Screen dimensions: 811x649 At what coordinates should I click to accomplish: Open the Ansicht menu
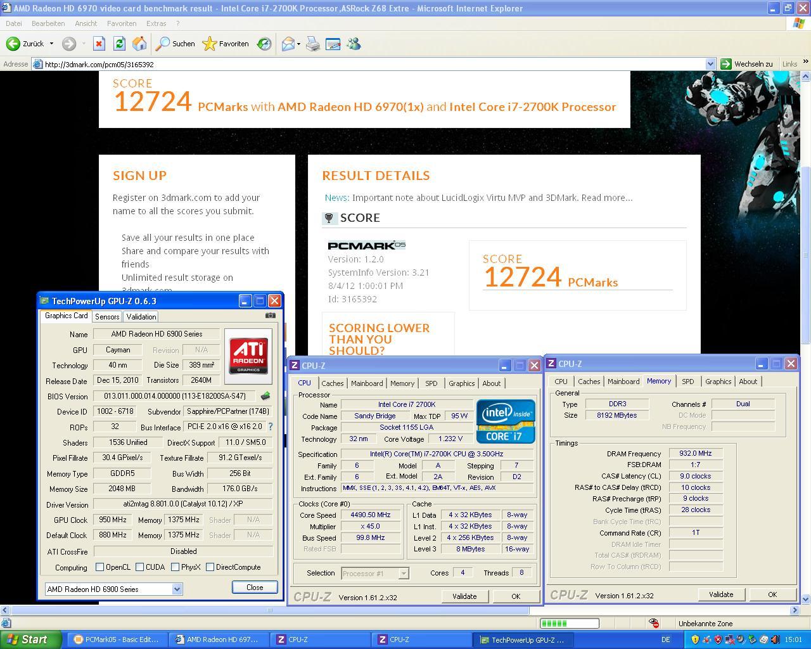(x=86, y=23)
